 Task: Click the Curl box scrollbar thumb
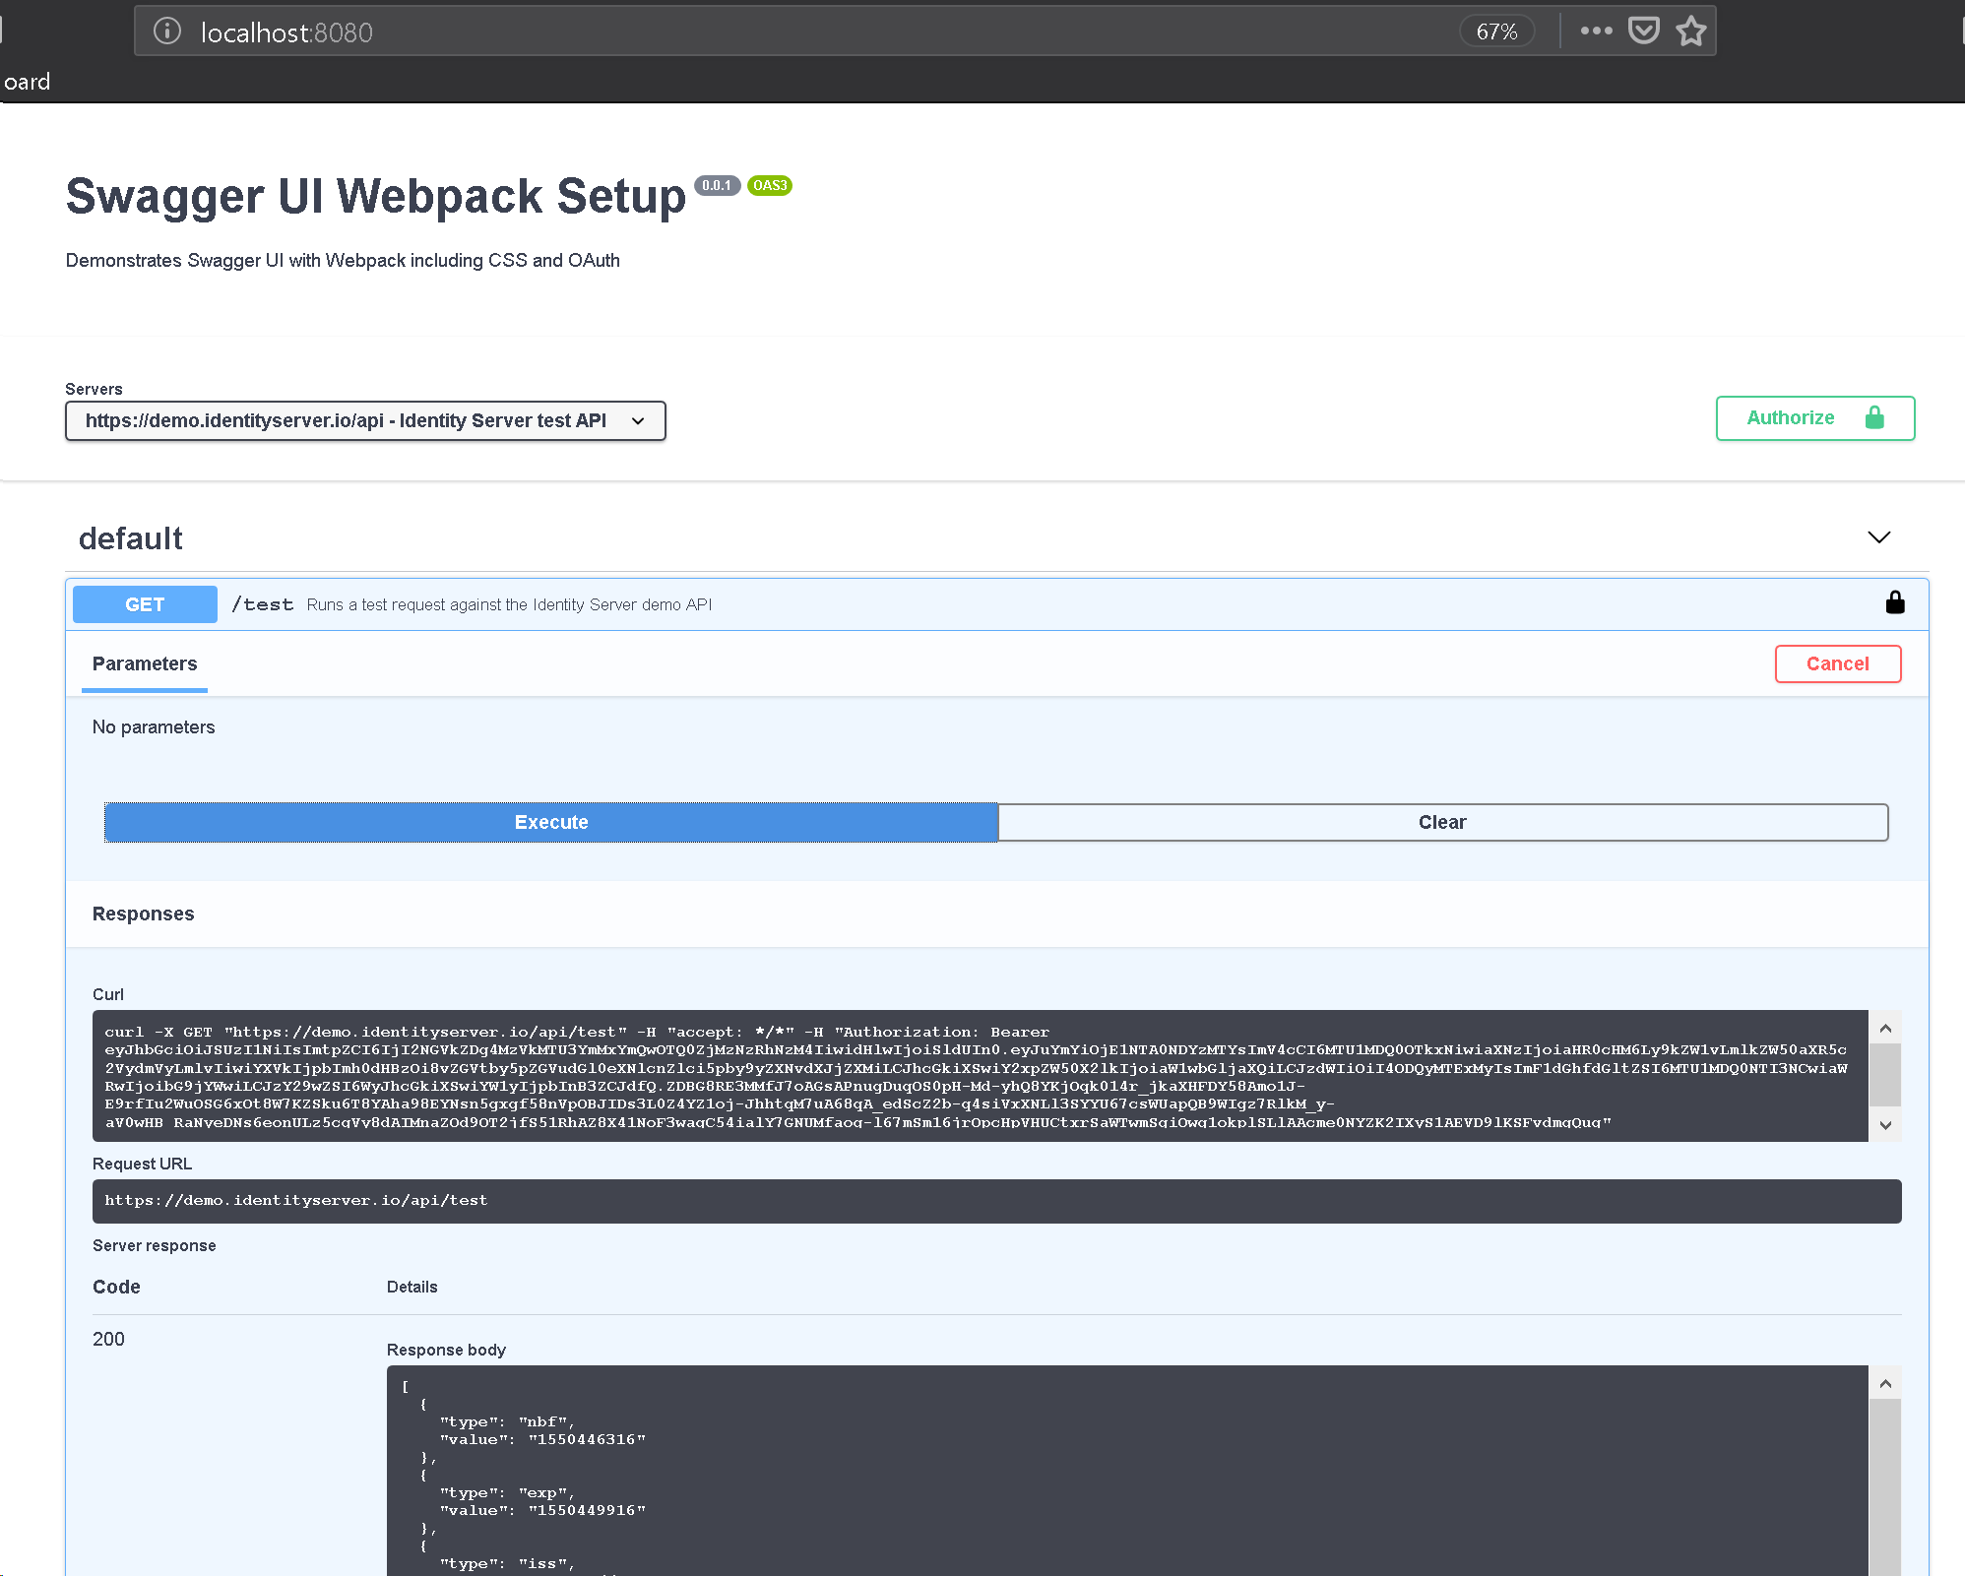point(1884,1075)
